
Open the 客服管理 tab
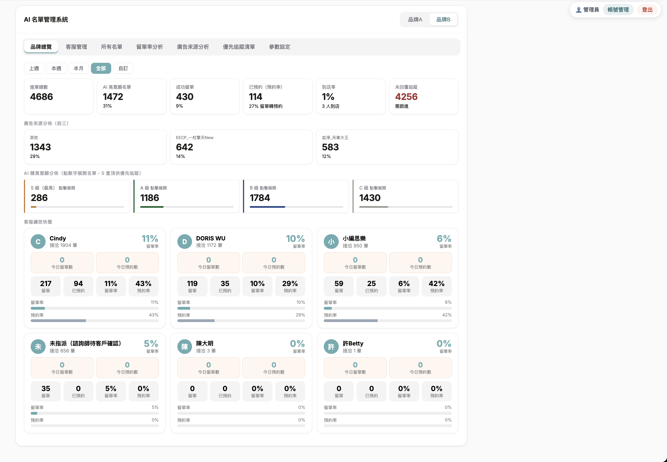click(x=76, y=47)
